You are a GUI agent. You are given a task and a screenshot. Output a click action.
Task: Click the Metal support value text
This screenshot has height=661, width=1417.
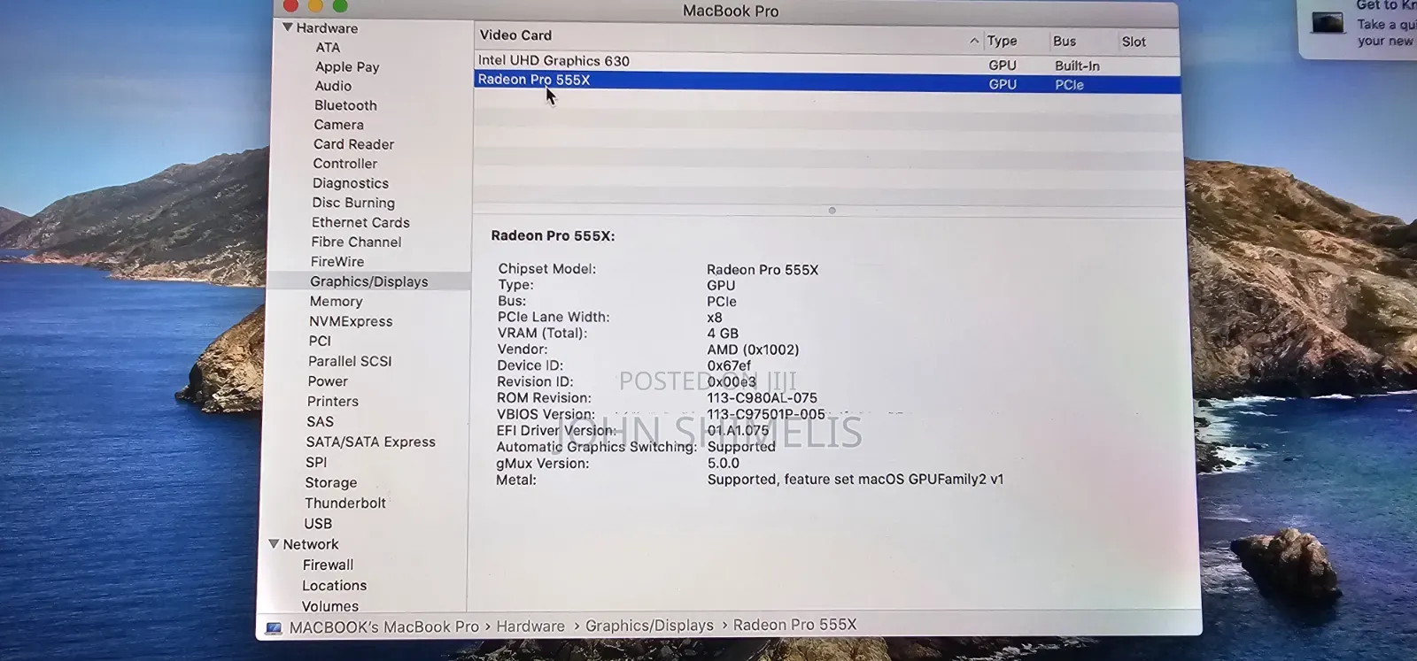[855, 480]
